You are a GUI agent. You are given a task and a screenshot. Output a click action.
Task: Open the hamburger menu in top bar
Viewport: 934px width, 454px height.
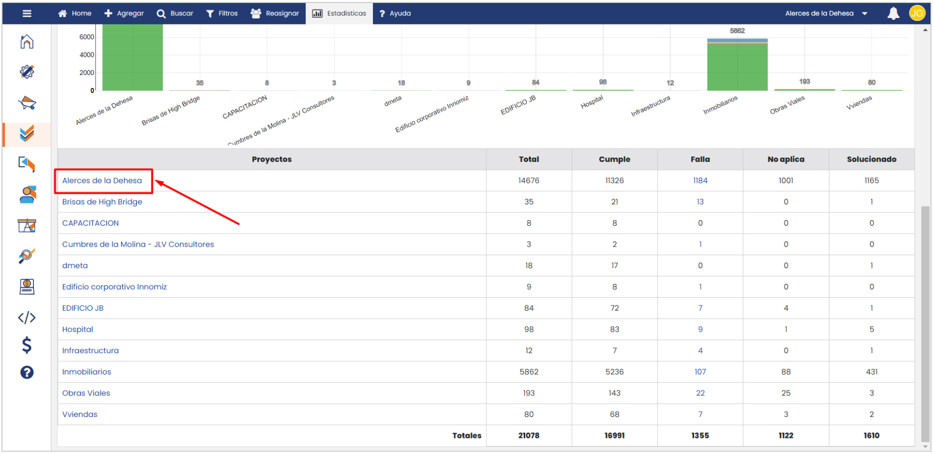point(27,13)
